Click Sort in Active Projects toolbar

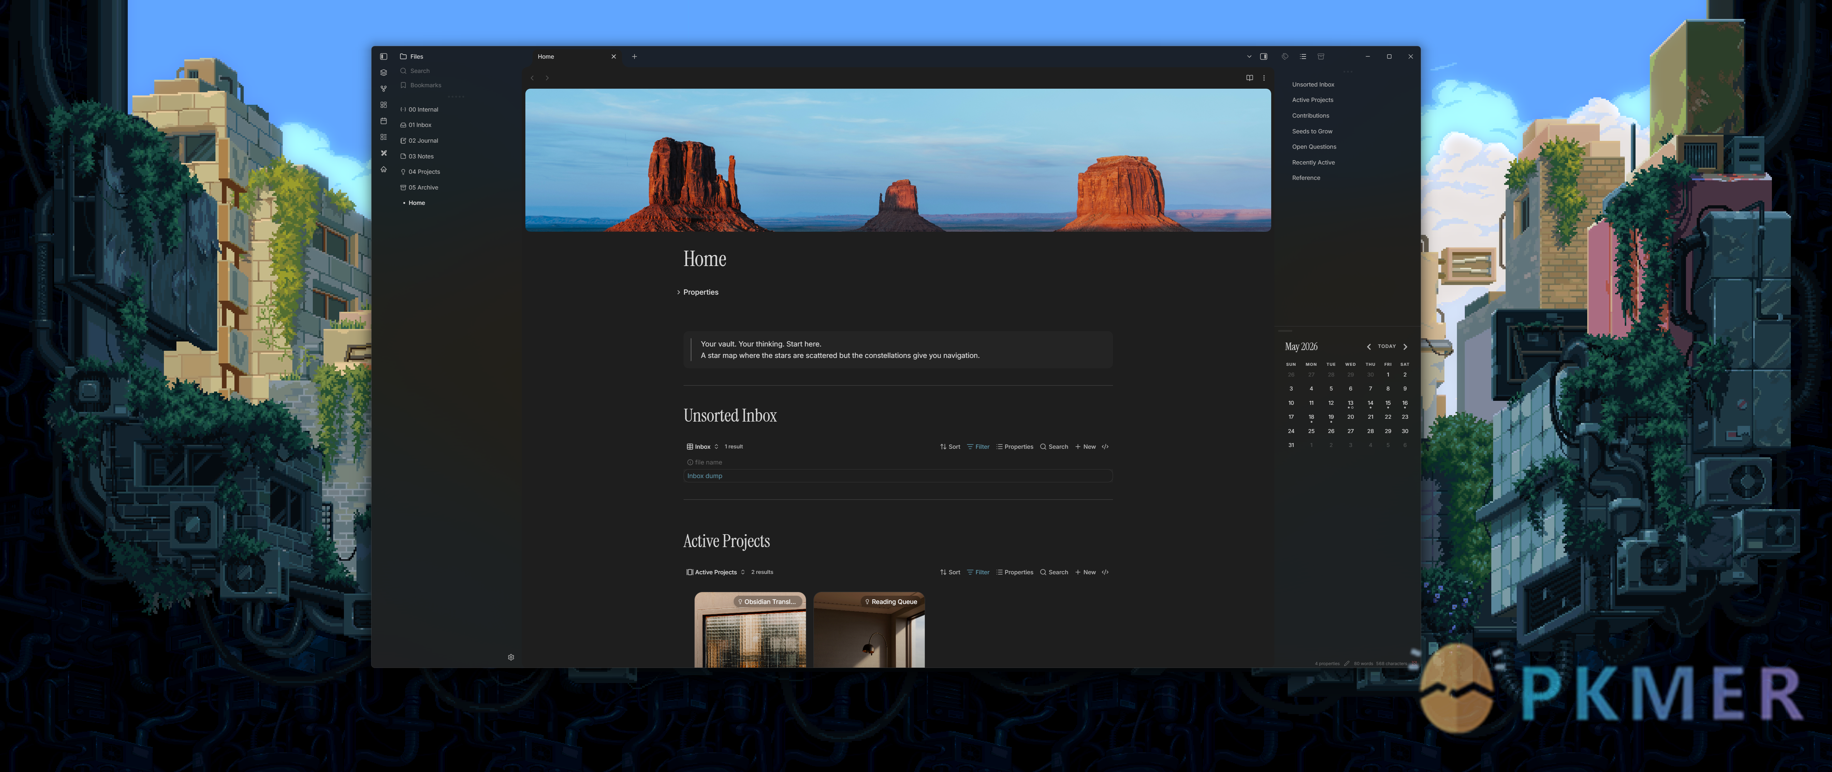(x=950, y=572)
